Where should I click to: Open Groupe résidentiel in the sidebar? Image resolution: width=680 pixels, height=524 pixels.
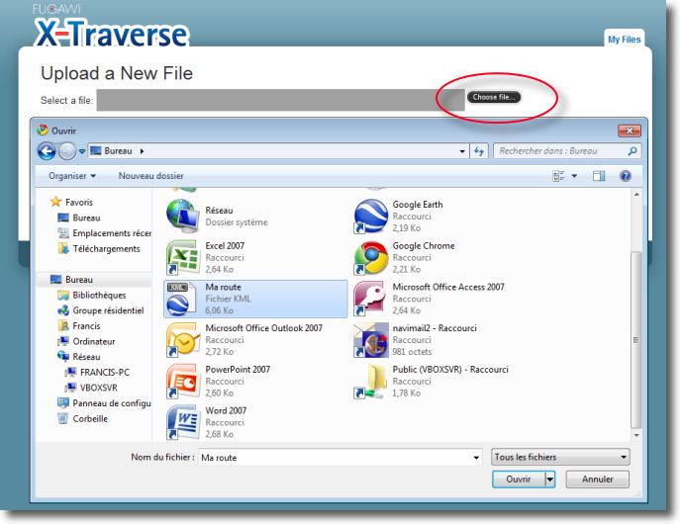point(101,310)
